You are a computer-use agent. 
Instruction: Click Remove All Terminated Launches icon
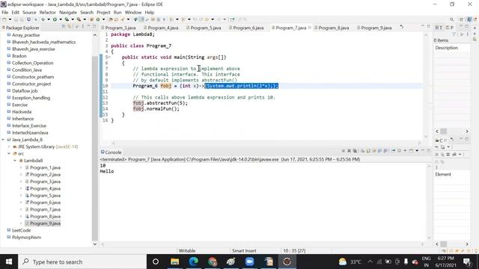(355, 151)
